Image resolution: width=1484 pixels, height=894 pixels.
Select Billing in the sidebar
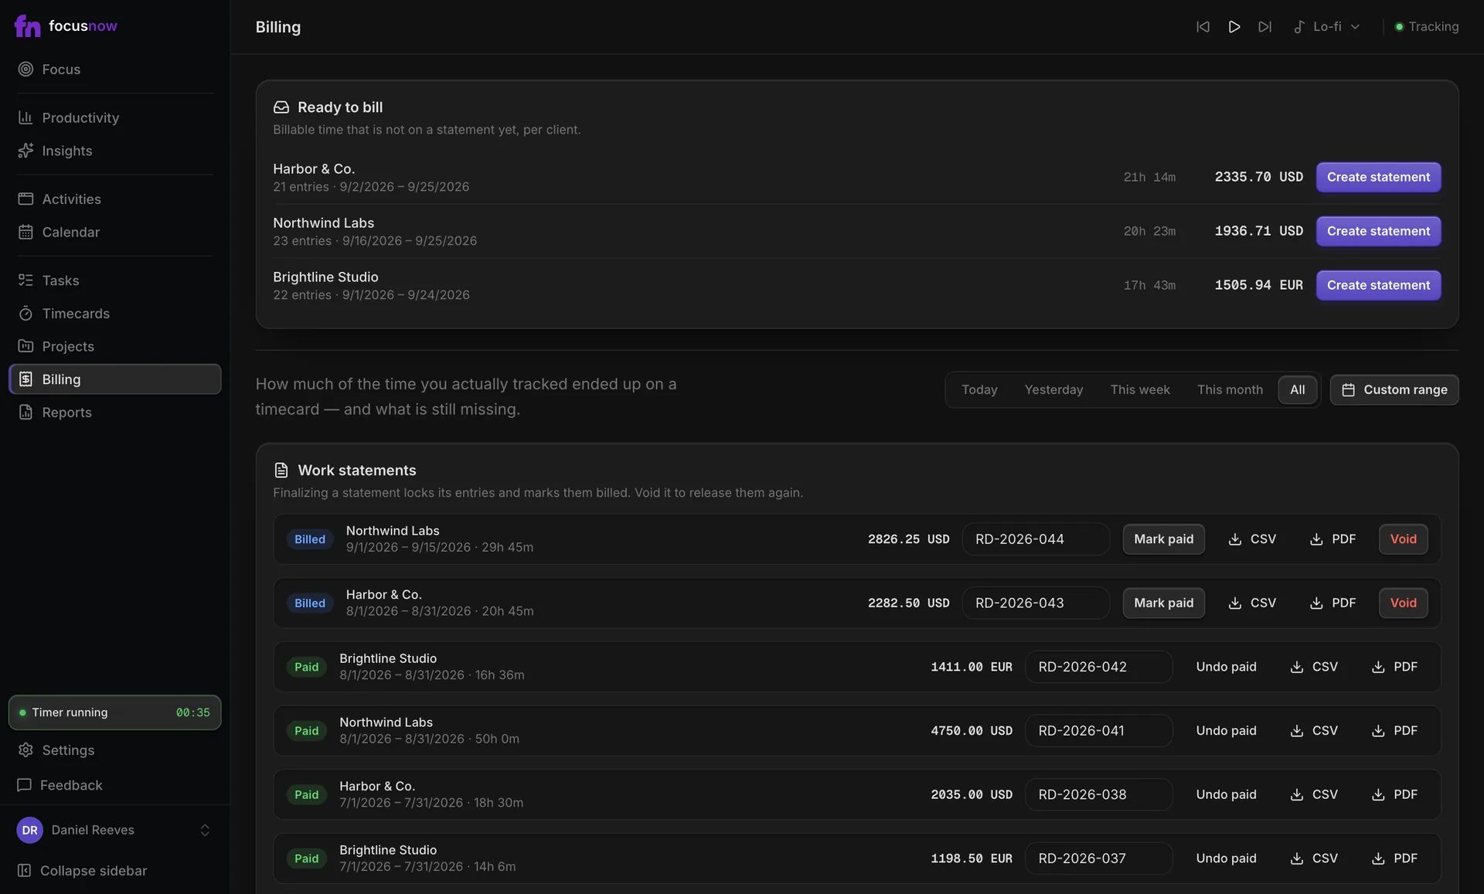pos(114,379)
